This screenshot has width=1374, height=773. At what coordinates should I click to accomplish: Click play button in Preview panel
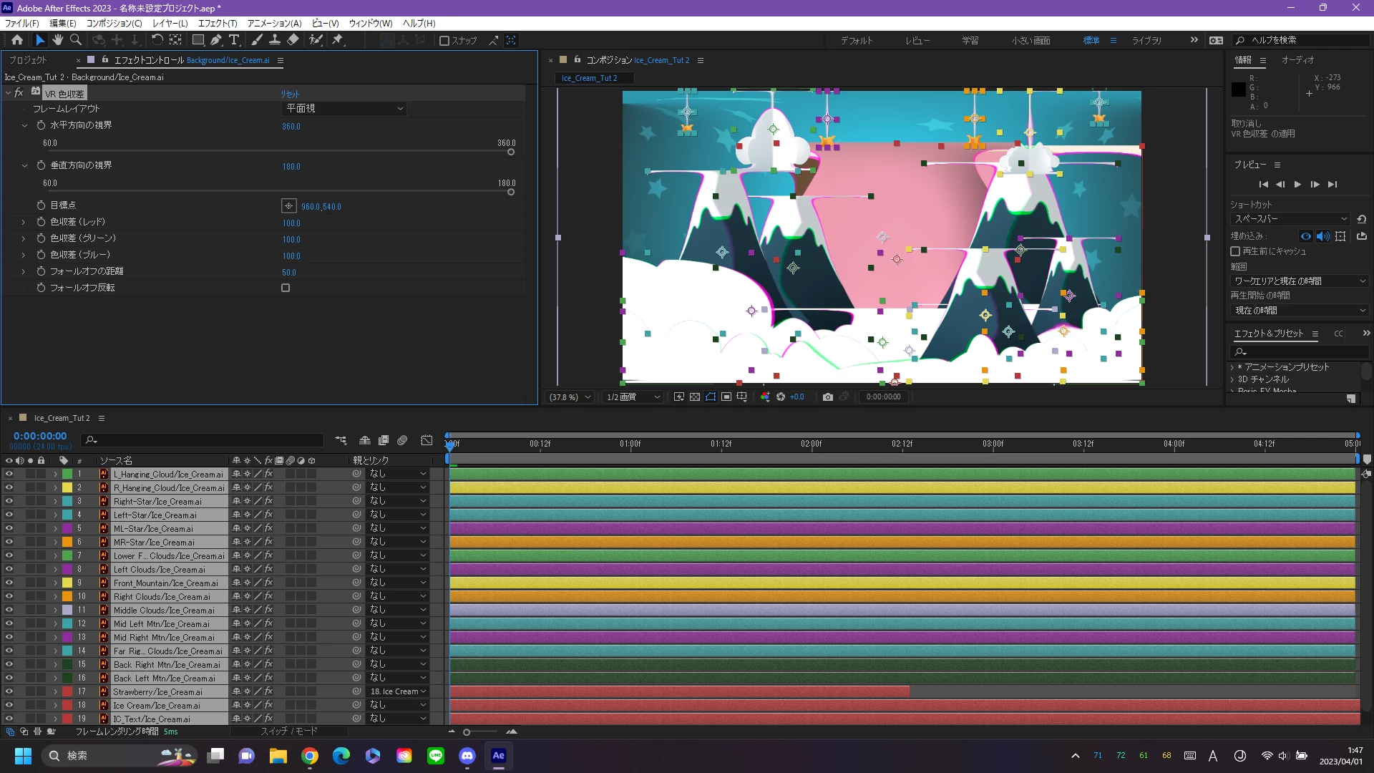click(1297, 184)
